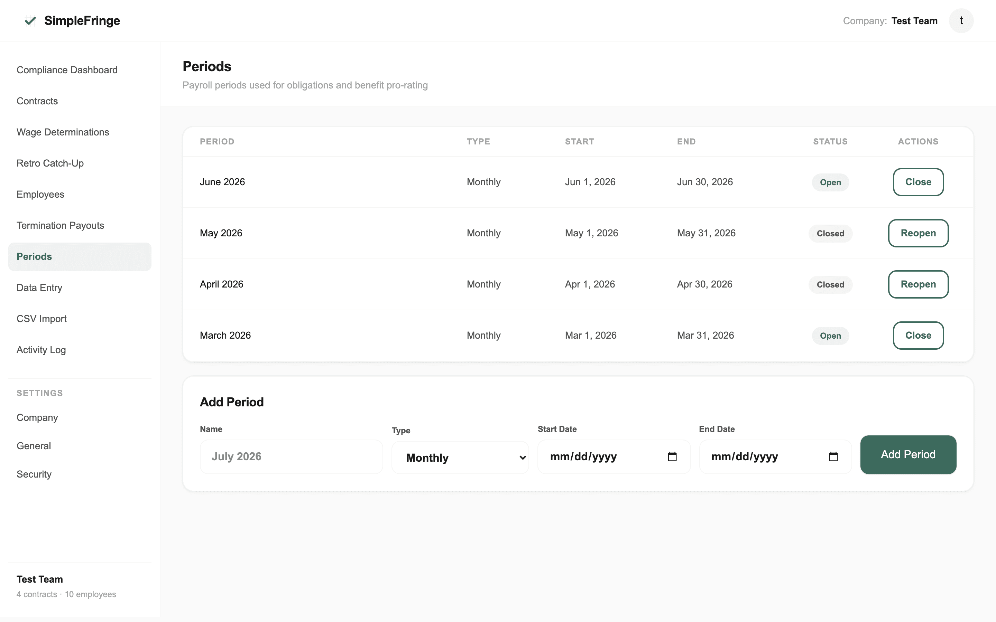Open calendar picker in Start Date field

point(672,456)
